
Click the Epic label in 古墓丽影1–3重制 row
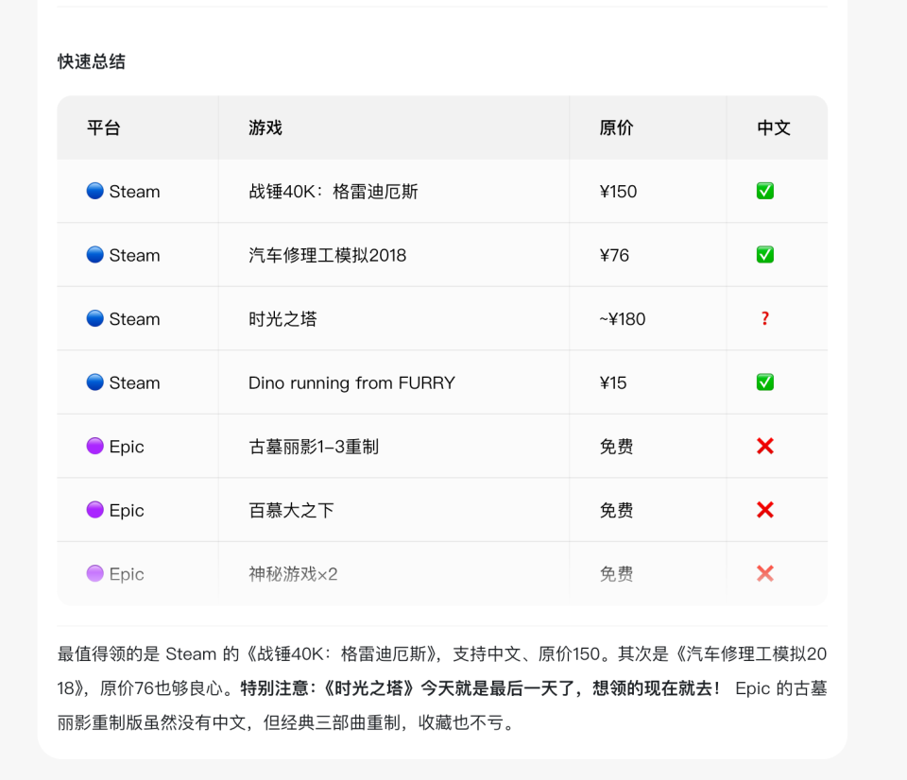click(126, 447)
